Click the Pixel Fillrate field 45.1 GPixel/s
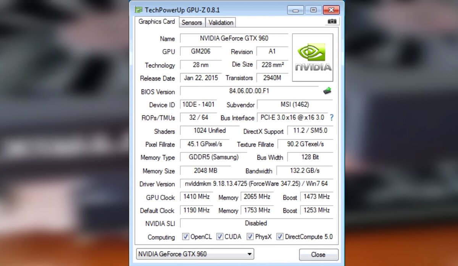The height and width of the screenshot is (266, 458). pyautogui.click(x=204, y=144)
